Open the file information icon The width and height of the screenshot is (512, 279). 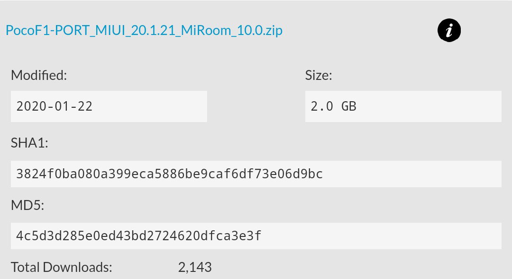[x=449, y=30]
